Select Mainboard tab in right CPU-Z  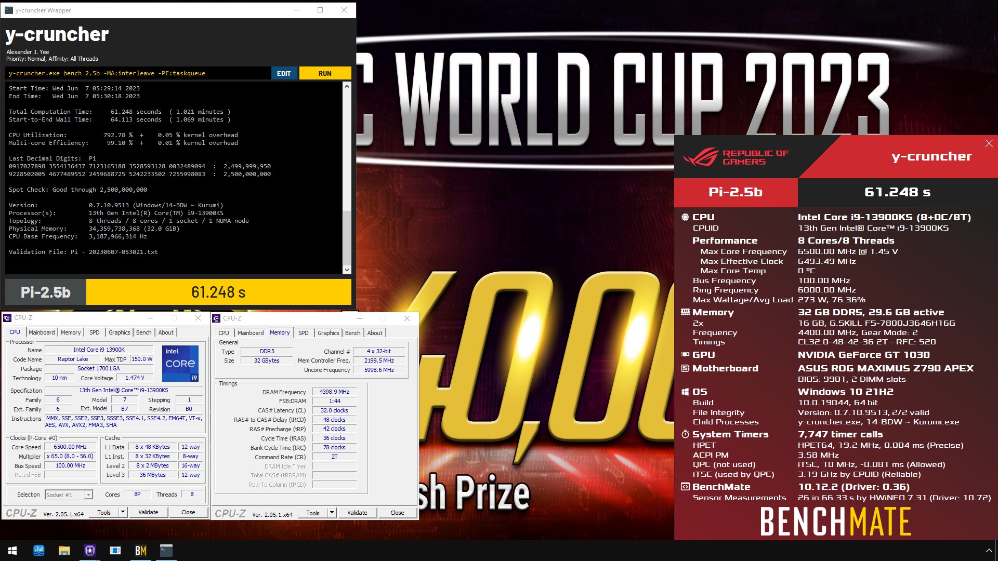251,333
